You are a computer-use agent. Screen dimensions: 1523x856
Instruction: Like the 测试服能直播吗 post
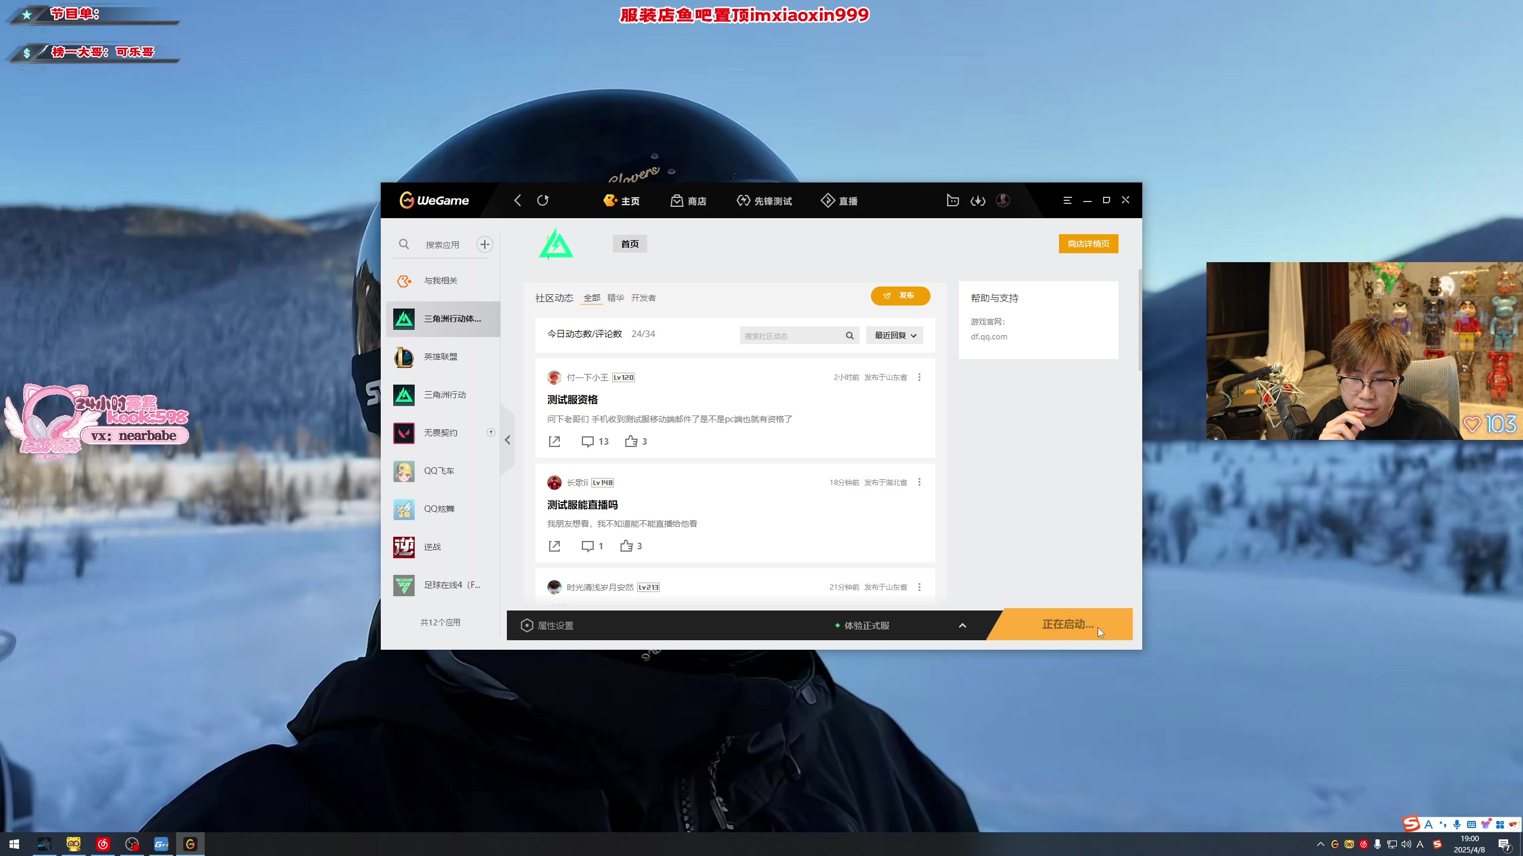631,546
